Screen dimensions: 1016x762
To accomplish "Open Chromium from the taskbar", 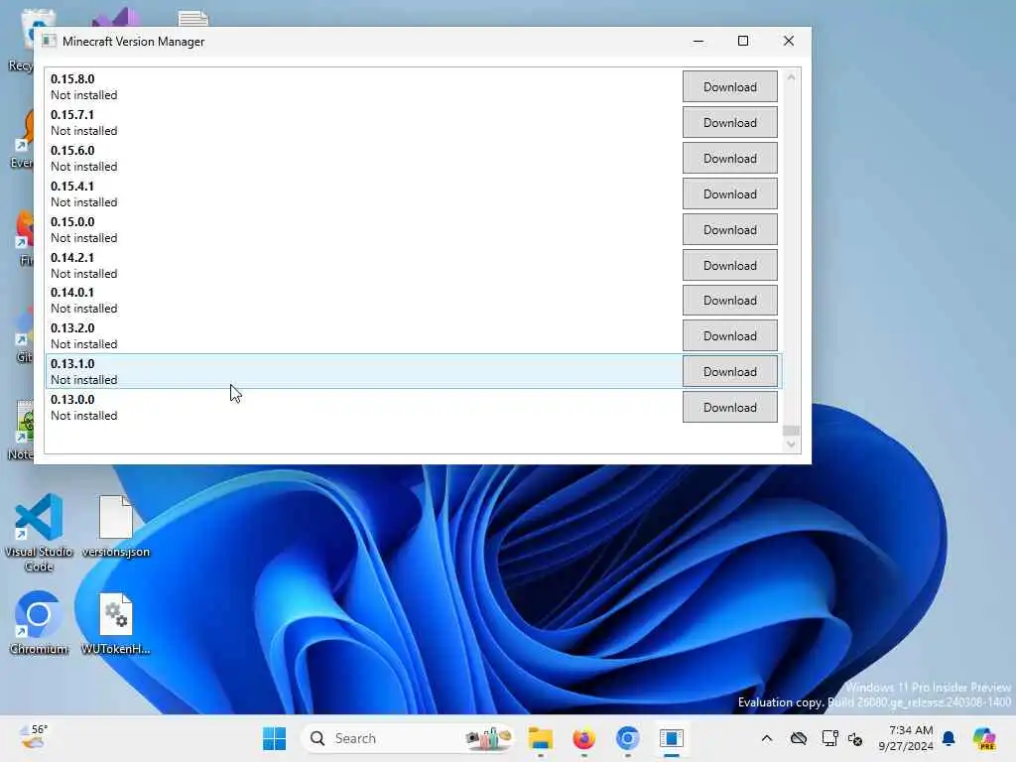I will pyautogui.click(x=627, y=738).
